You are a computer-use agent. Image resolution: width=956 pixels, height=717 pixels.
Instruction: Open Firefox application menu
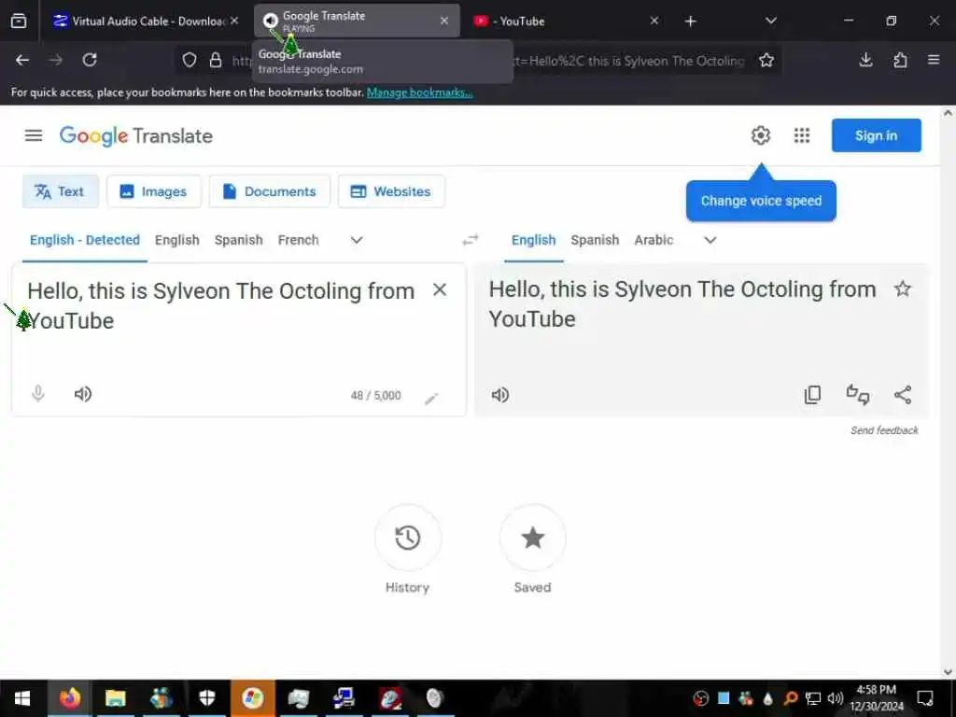pyautogui.click(x=934, y=60)
